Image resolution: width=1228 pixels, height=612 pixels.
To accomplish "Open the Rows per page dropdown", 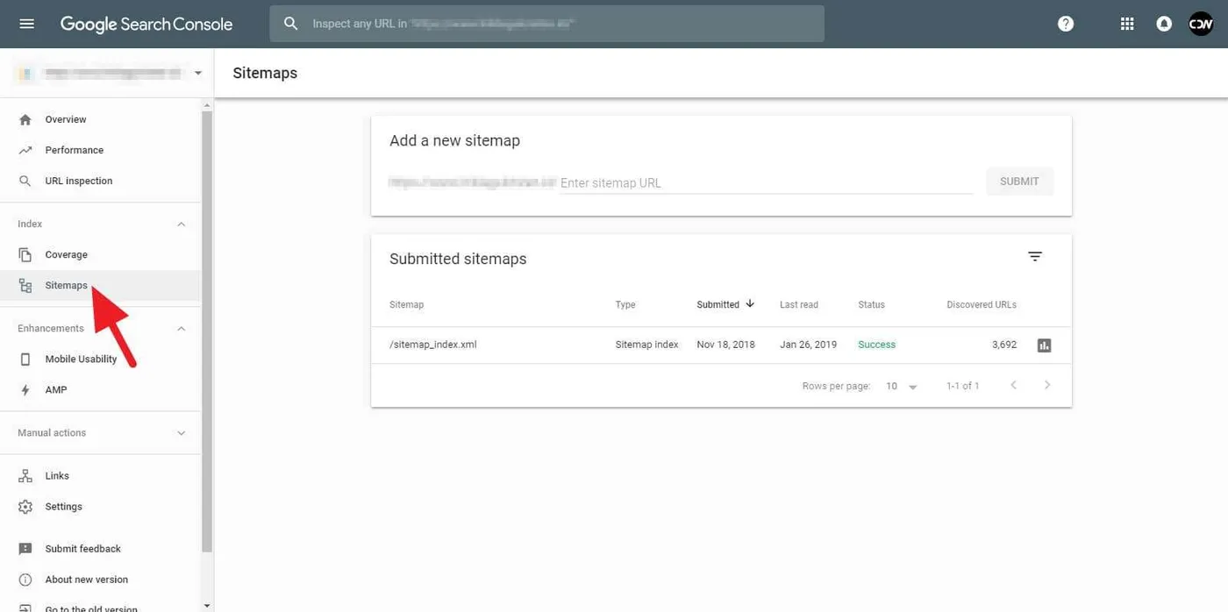I will (x=902, y=386).
